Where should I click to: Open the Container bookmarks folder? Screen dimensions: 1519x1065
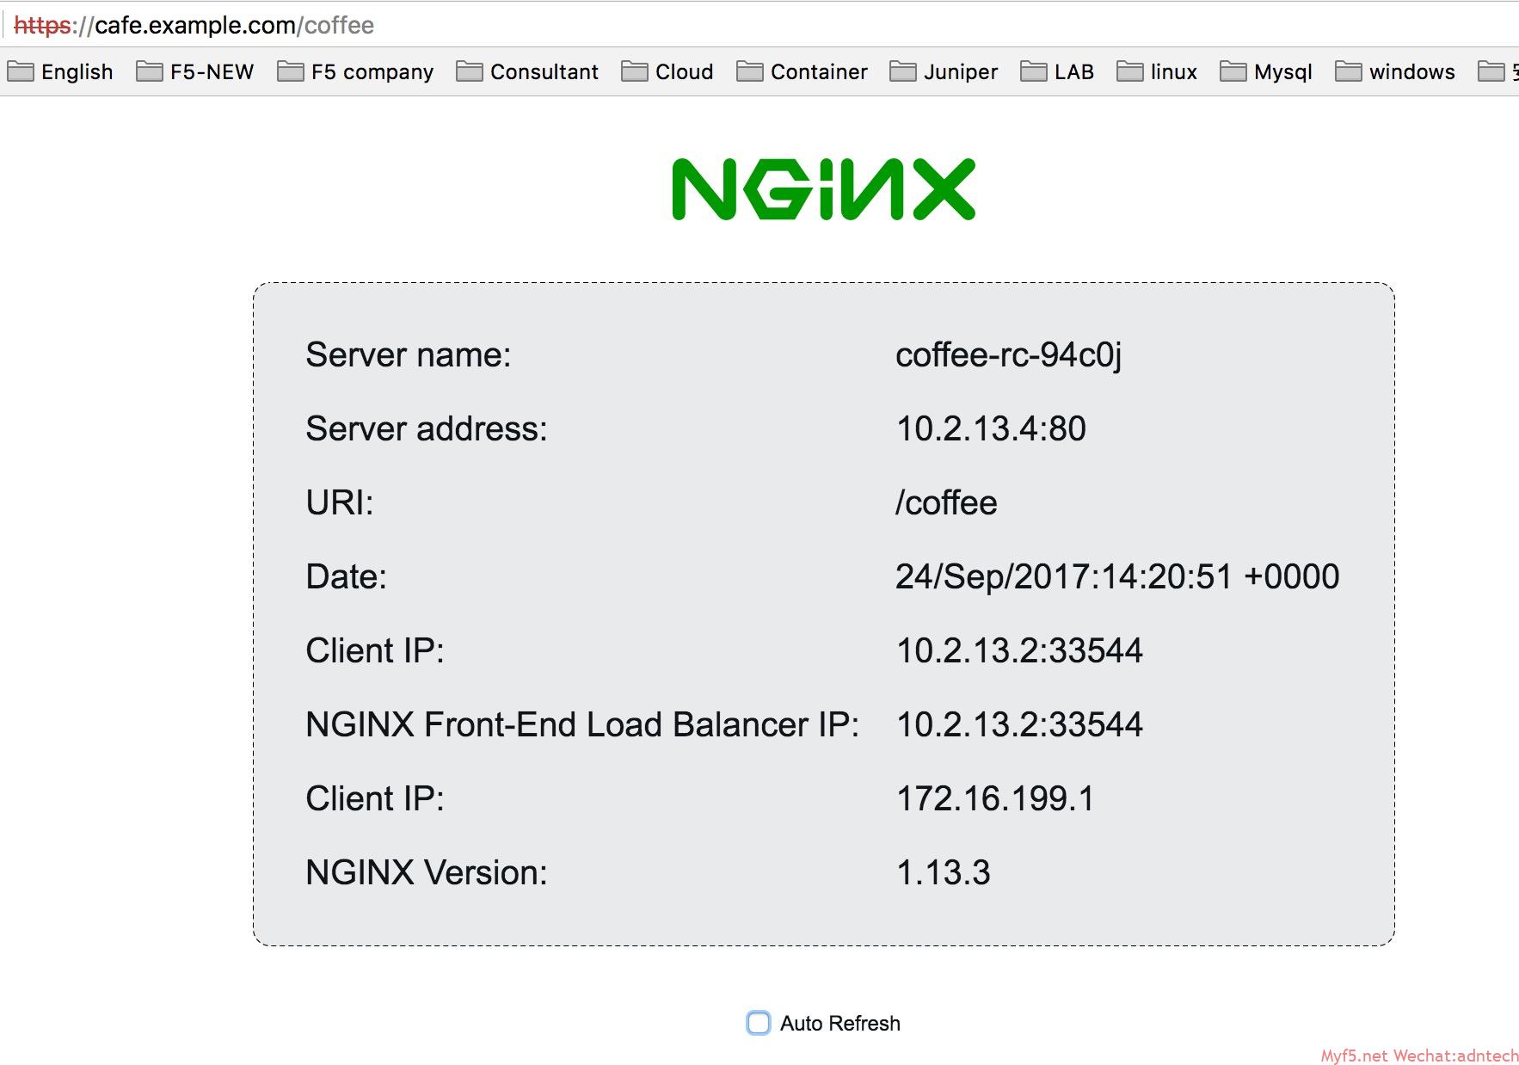(x=803, y=71)
